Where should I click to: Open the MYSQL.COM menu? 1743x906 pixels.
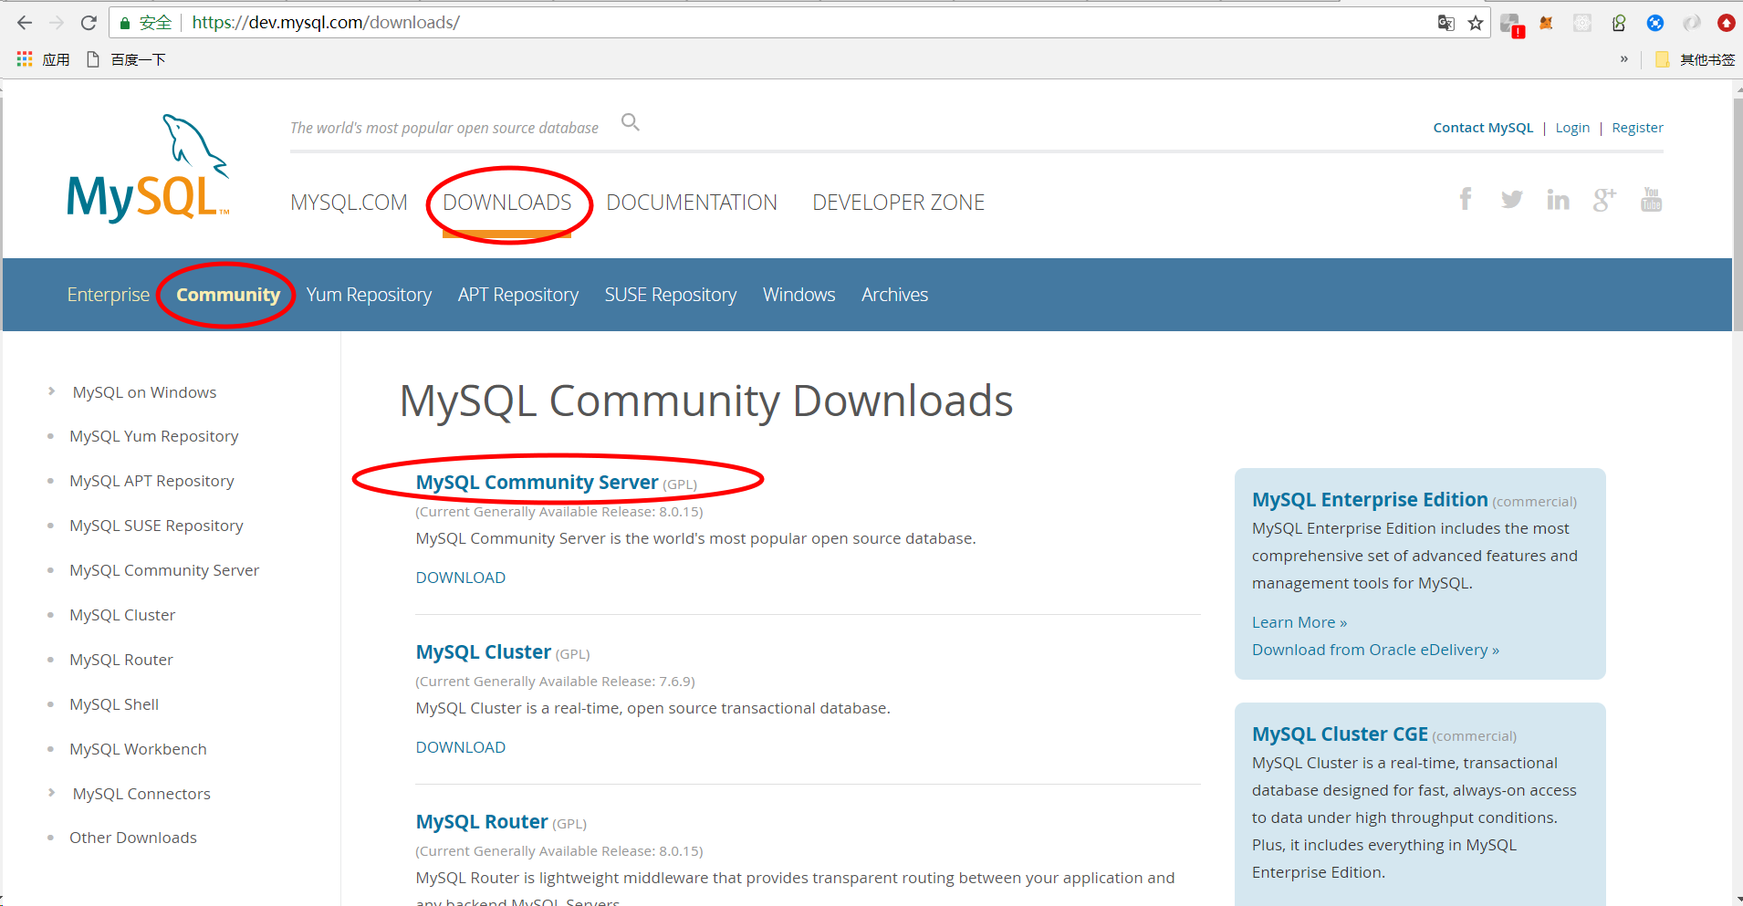(349, 203)
